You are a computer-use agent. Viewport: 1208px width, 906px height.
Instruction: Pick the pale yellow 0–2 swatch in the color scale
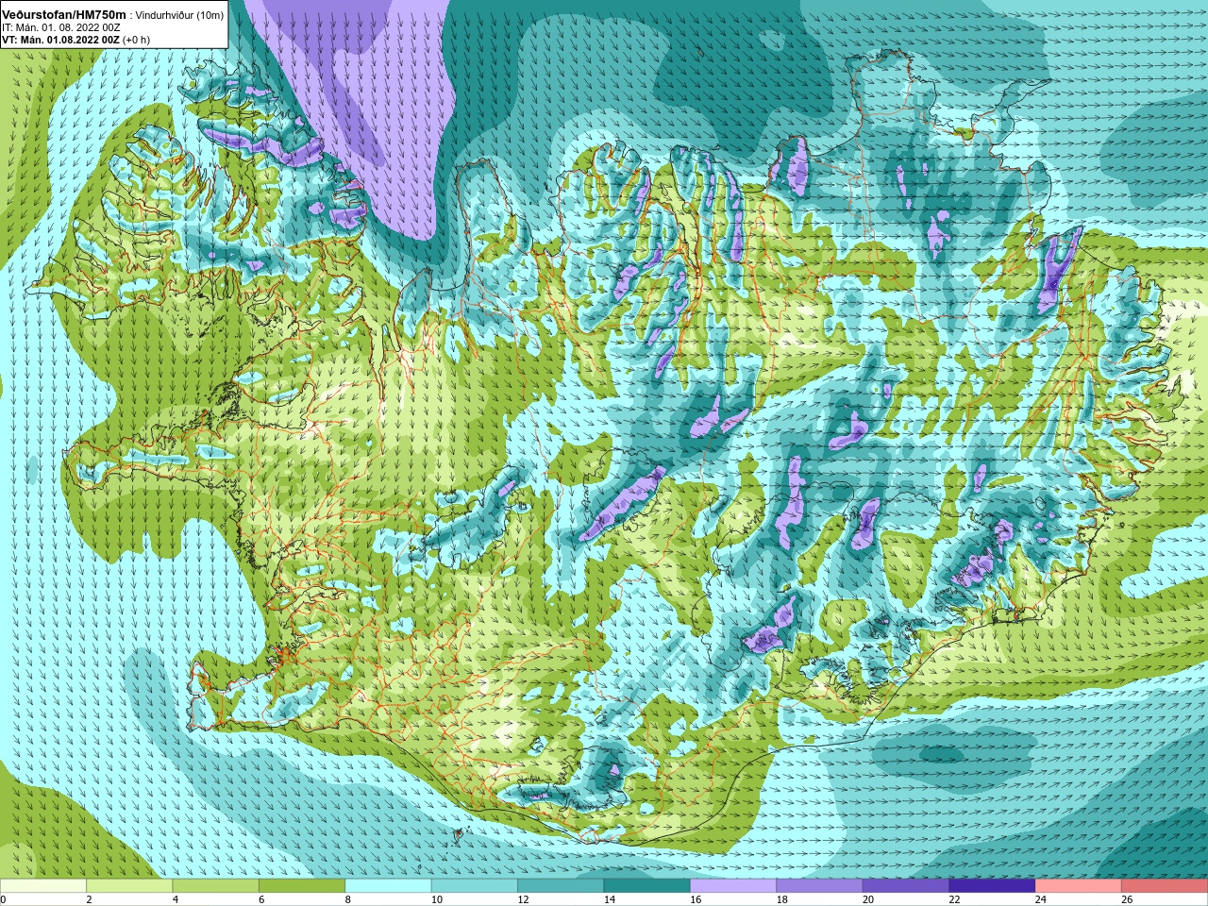[43, 886]
